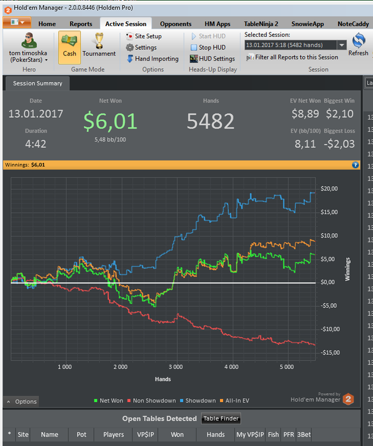The image size is (373, 446).
Task: Click the disabled Start HUD button
Action: (x=208, y=36)
